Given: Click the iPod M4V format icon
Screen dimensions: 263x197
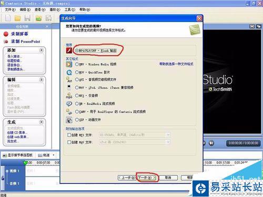Looking at the screenshot, I should click(69, 87).
